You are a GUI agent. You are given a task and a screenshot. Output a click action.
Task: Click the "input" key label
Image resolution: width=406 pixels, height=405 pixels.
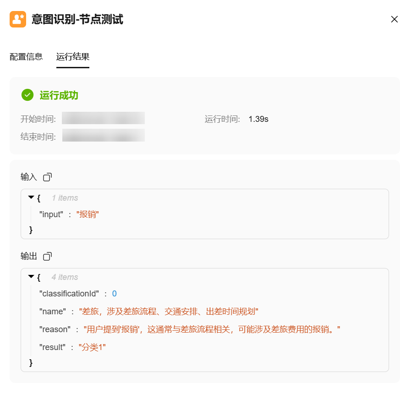coord(51,214)
